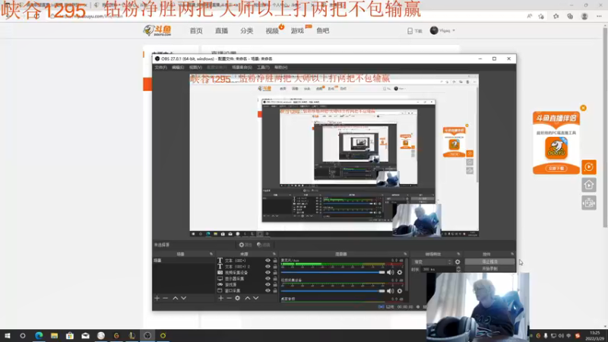This screenshot has height=342, width=608.
Task: Open the OBS 文件(F) menu
Action: point(160,68)
